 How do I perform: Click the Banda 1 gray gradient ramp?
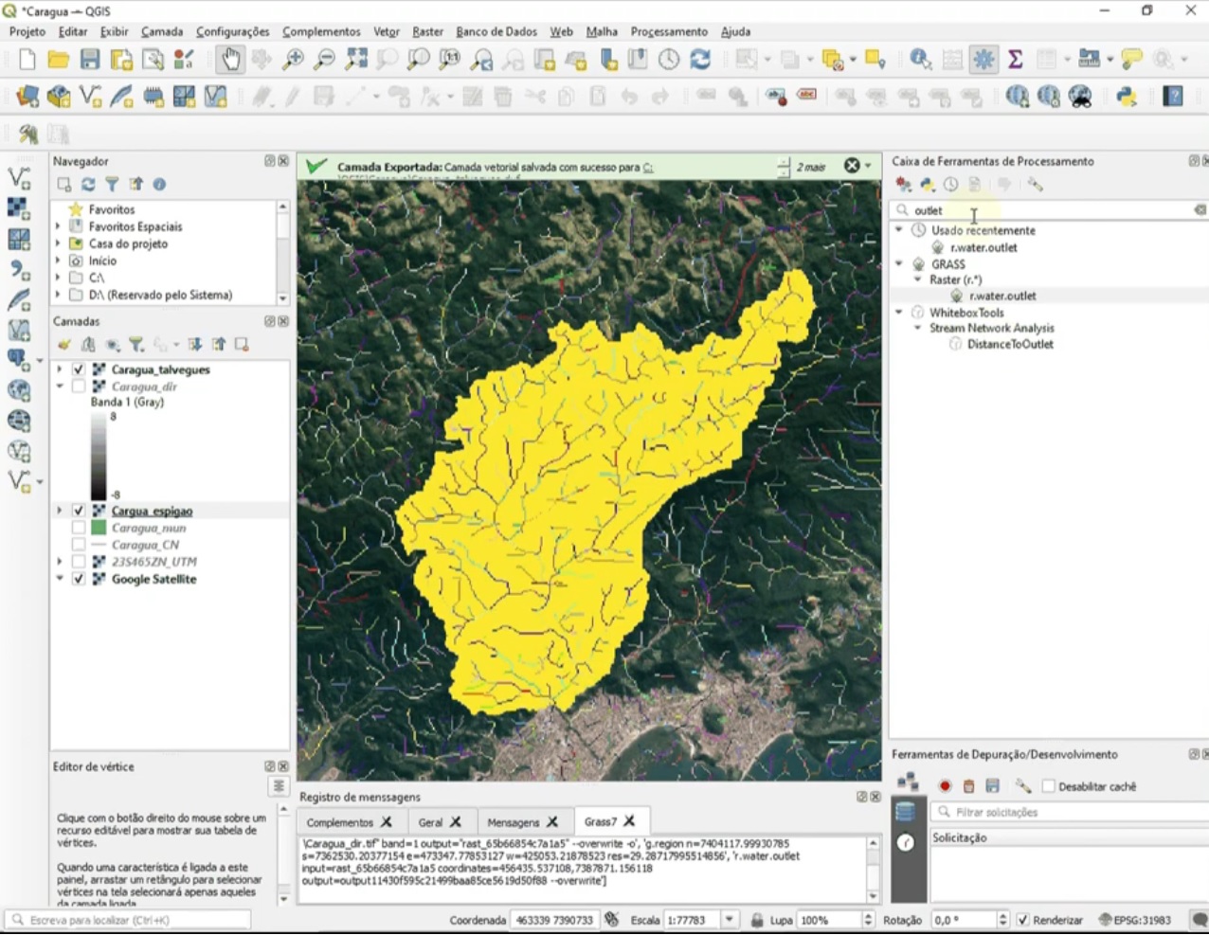[99, 456]
